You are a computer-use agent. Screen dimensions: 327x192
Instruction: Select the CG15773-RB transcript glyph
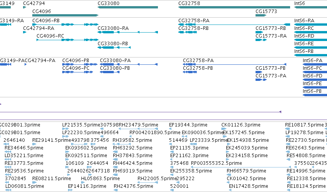click(259, 32)
